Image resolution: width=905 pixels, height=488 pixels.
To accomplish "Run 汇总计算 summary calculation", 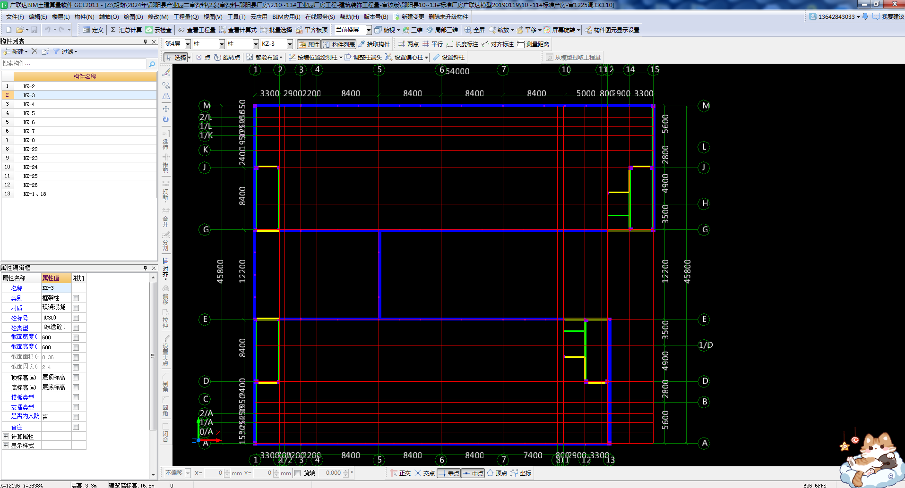I will pyautogui.click(x=126, y=30).
